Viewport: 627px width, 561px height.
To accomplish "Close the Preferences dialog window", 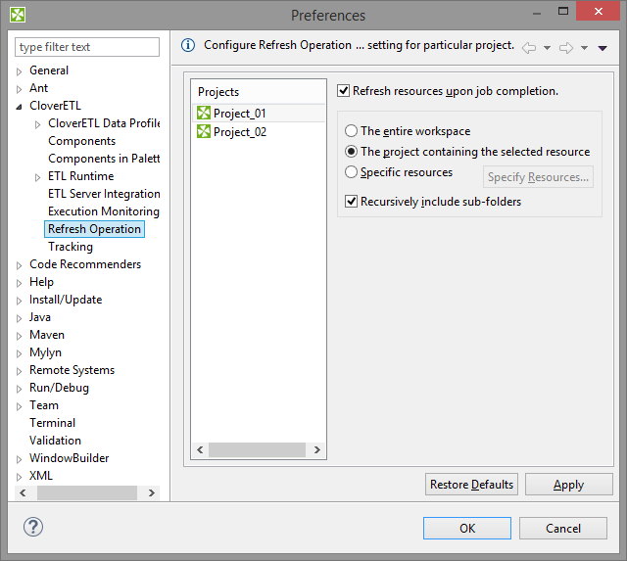I will [598, 11].
